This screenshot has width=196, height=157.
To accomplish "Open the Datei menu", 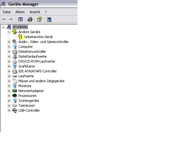I will [x=7, y=12].
